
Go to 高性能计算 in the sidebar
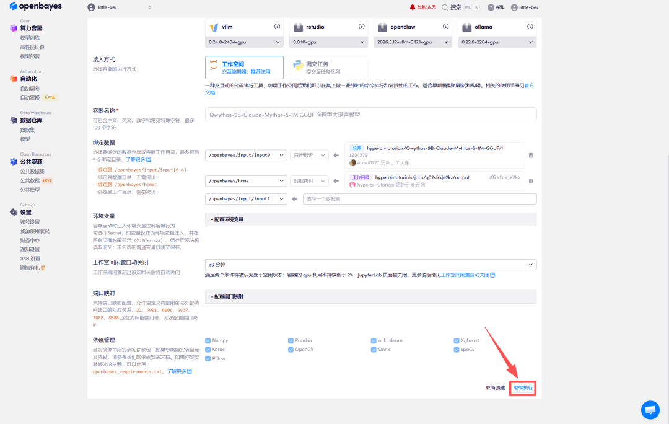coord(32,47)
